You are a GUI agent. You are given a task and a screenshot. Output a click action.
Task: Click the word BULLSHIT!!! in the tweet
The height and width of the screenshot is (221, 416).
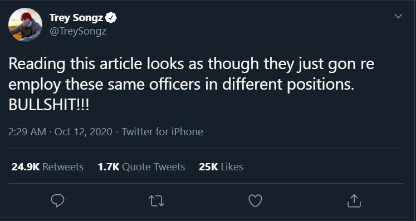point(49,105)
